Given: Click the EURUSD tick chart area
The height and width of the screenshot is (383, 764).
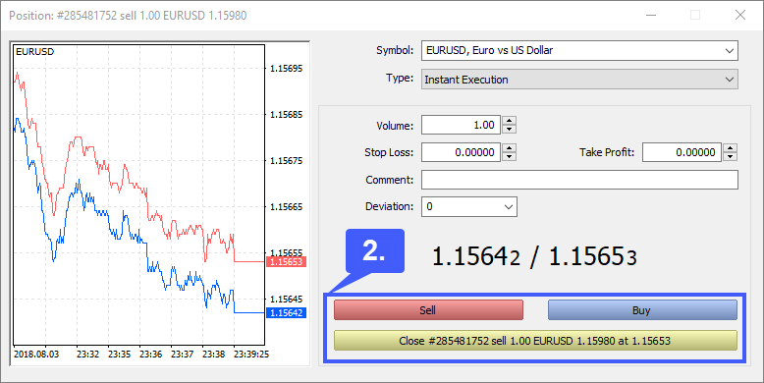Looking at the screenshot, I should tap(138, 194).
